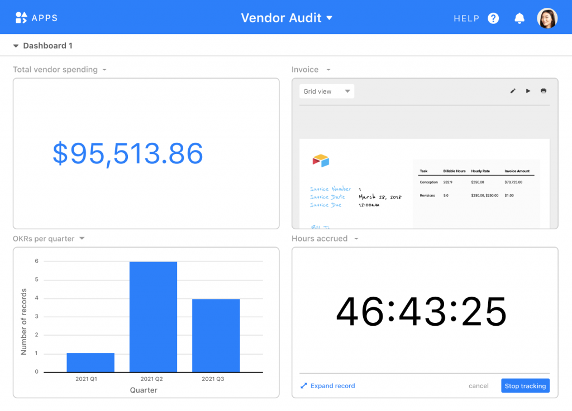Collapse the Dashboard 1 section

16,46
